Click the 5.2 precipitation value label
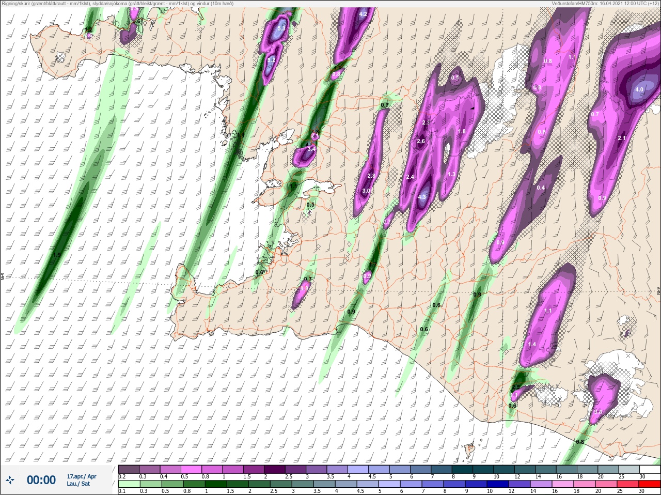The height and width of the screenshot is (495, 661). point(271,60)
